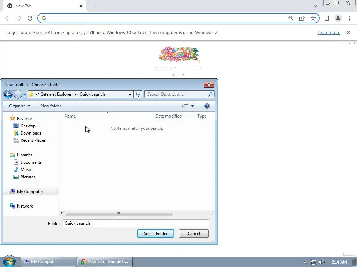Open the Organize menu
The height and width of the screenshot is (267, 357).
click(20, 106)
